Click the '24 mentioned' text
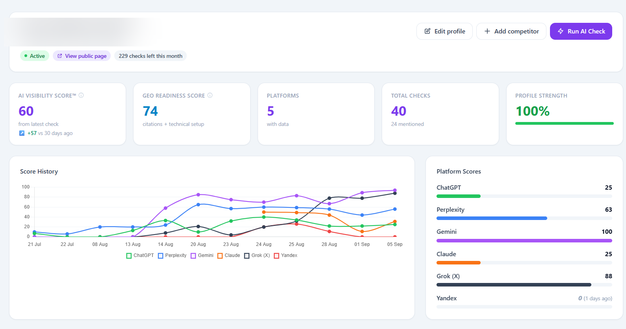626x329 pixels. (x=407, y=124)
